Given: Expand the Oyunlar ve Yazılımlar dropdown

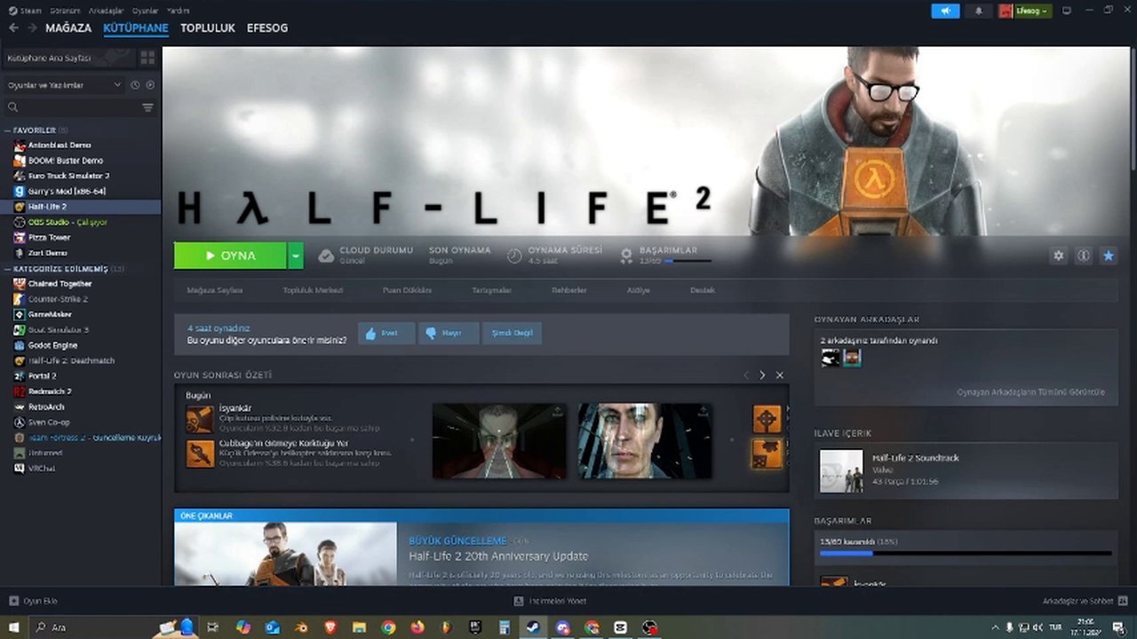Looking at the screenshot, I should click(x=116, y=85).
